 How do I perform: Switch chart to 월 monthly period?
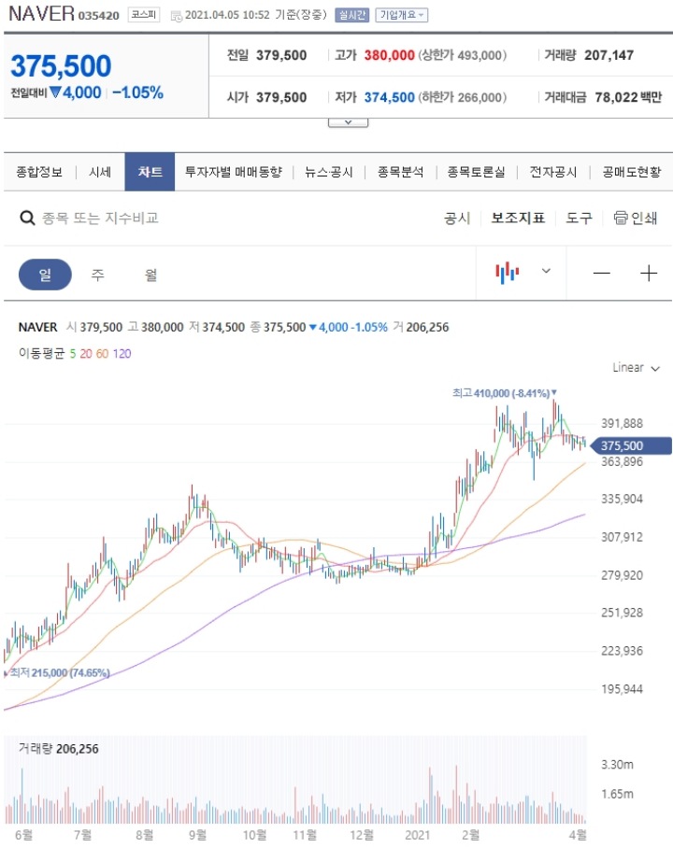coord(150,274)
